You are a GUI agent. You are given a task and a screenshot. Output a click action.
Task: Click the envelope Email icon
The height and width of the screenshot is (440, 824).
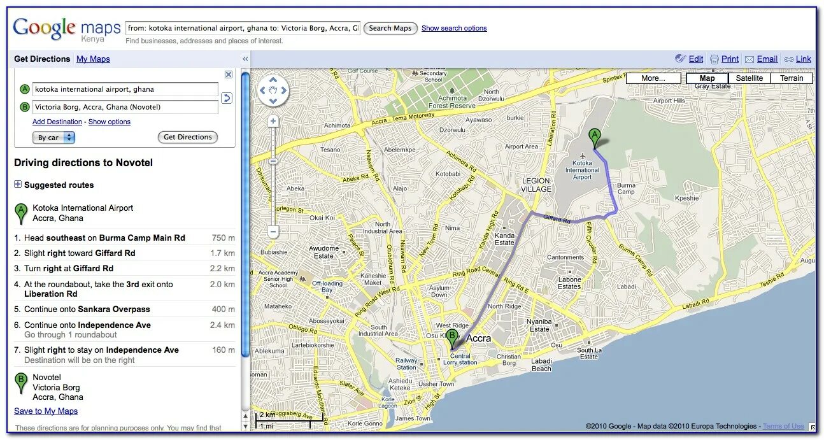point(749,59)
